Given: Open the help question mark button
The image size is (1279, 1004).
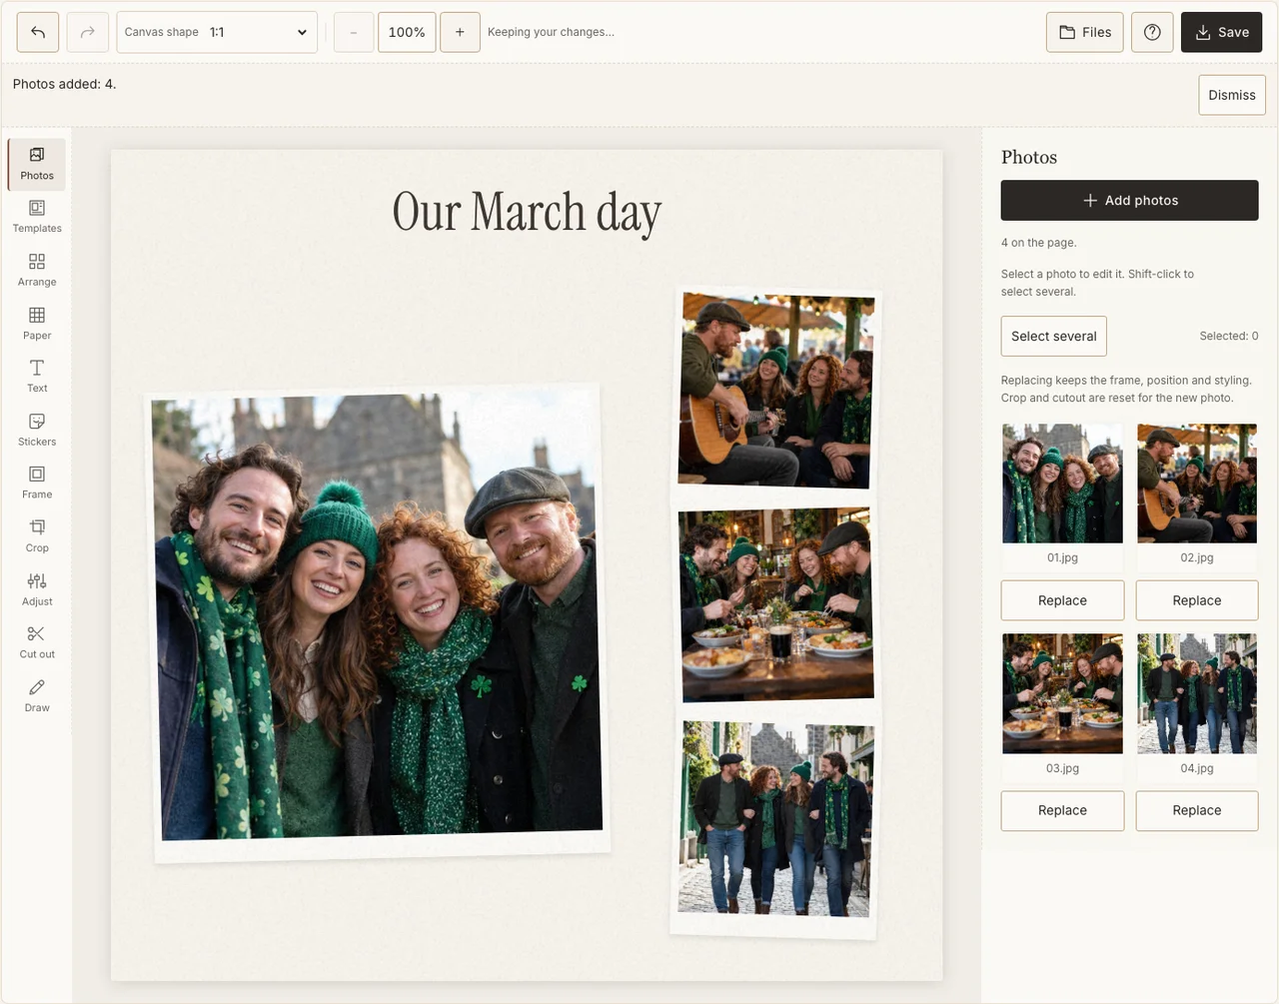Looking at the screenshot, I should pos(1152,32).
